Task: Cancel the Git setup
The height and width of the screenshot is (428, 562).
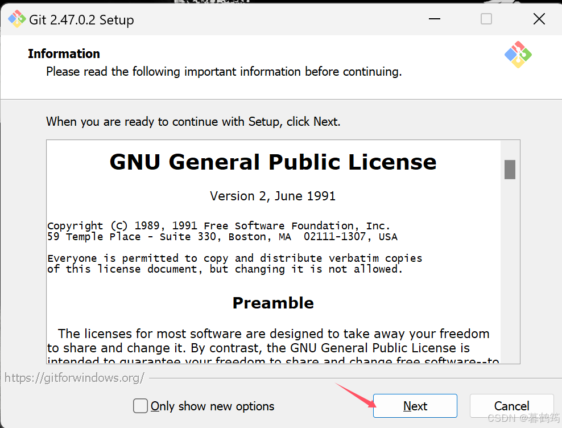Action: pyautogui.click(x=511, y=406)
